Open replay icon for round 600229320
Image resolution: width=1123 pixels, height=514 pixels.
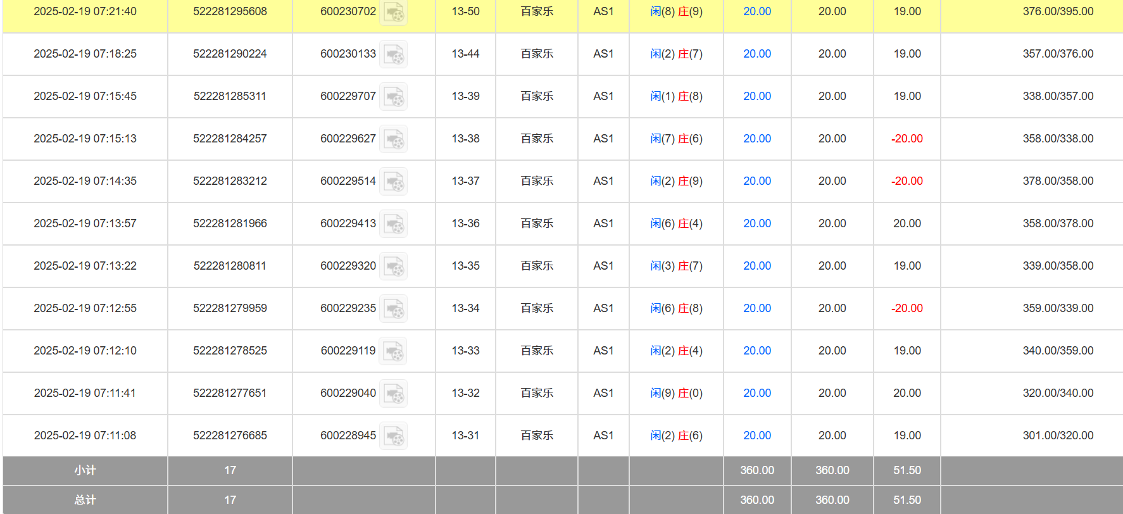pos(393,266)
